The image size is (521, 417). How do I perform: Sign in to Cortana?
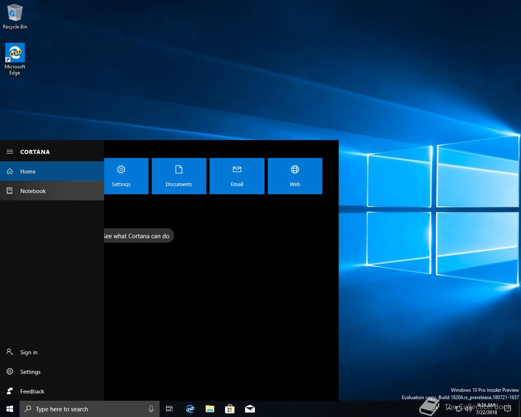52,352
